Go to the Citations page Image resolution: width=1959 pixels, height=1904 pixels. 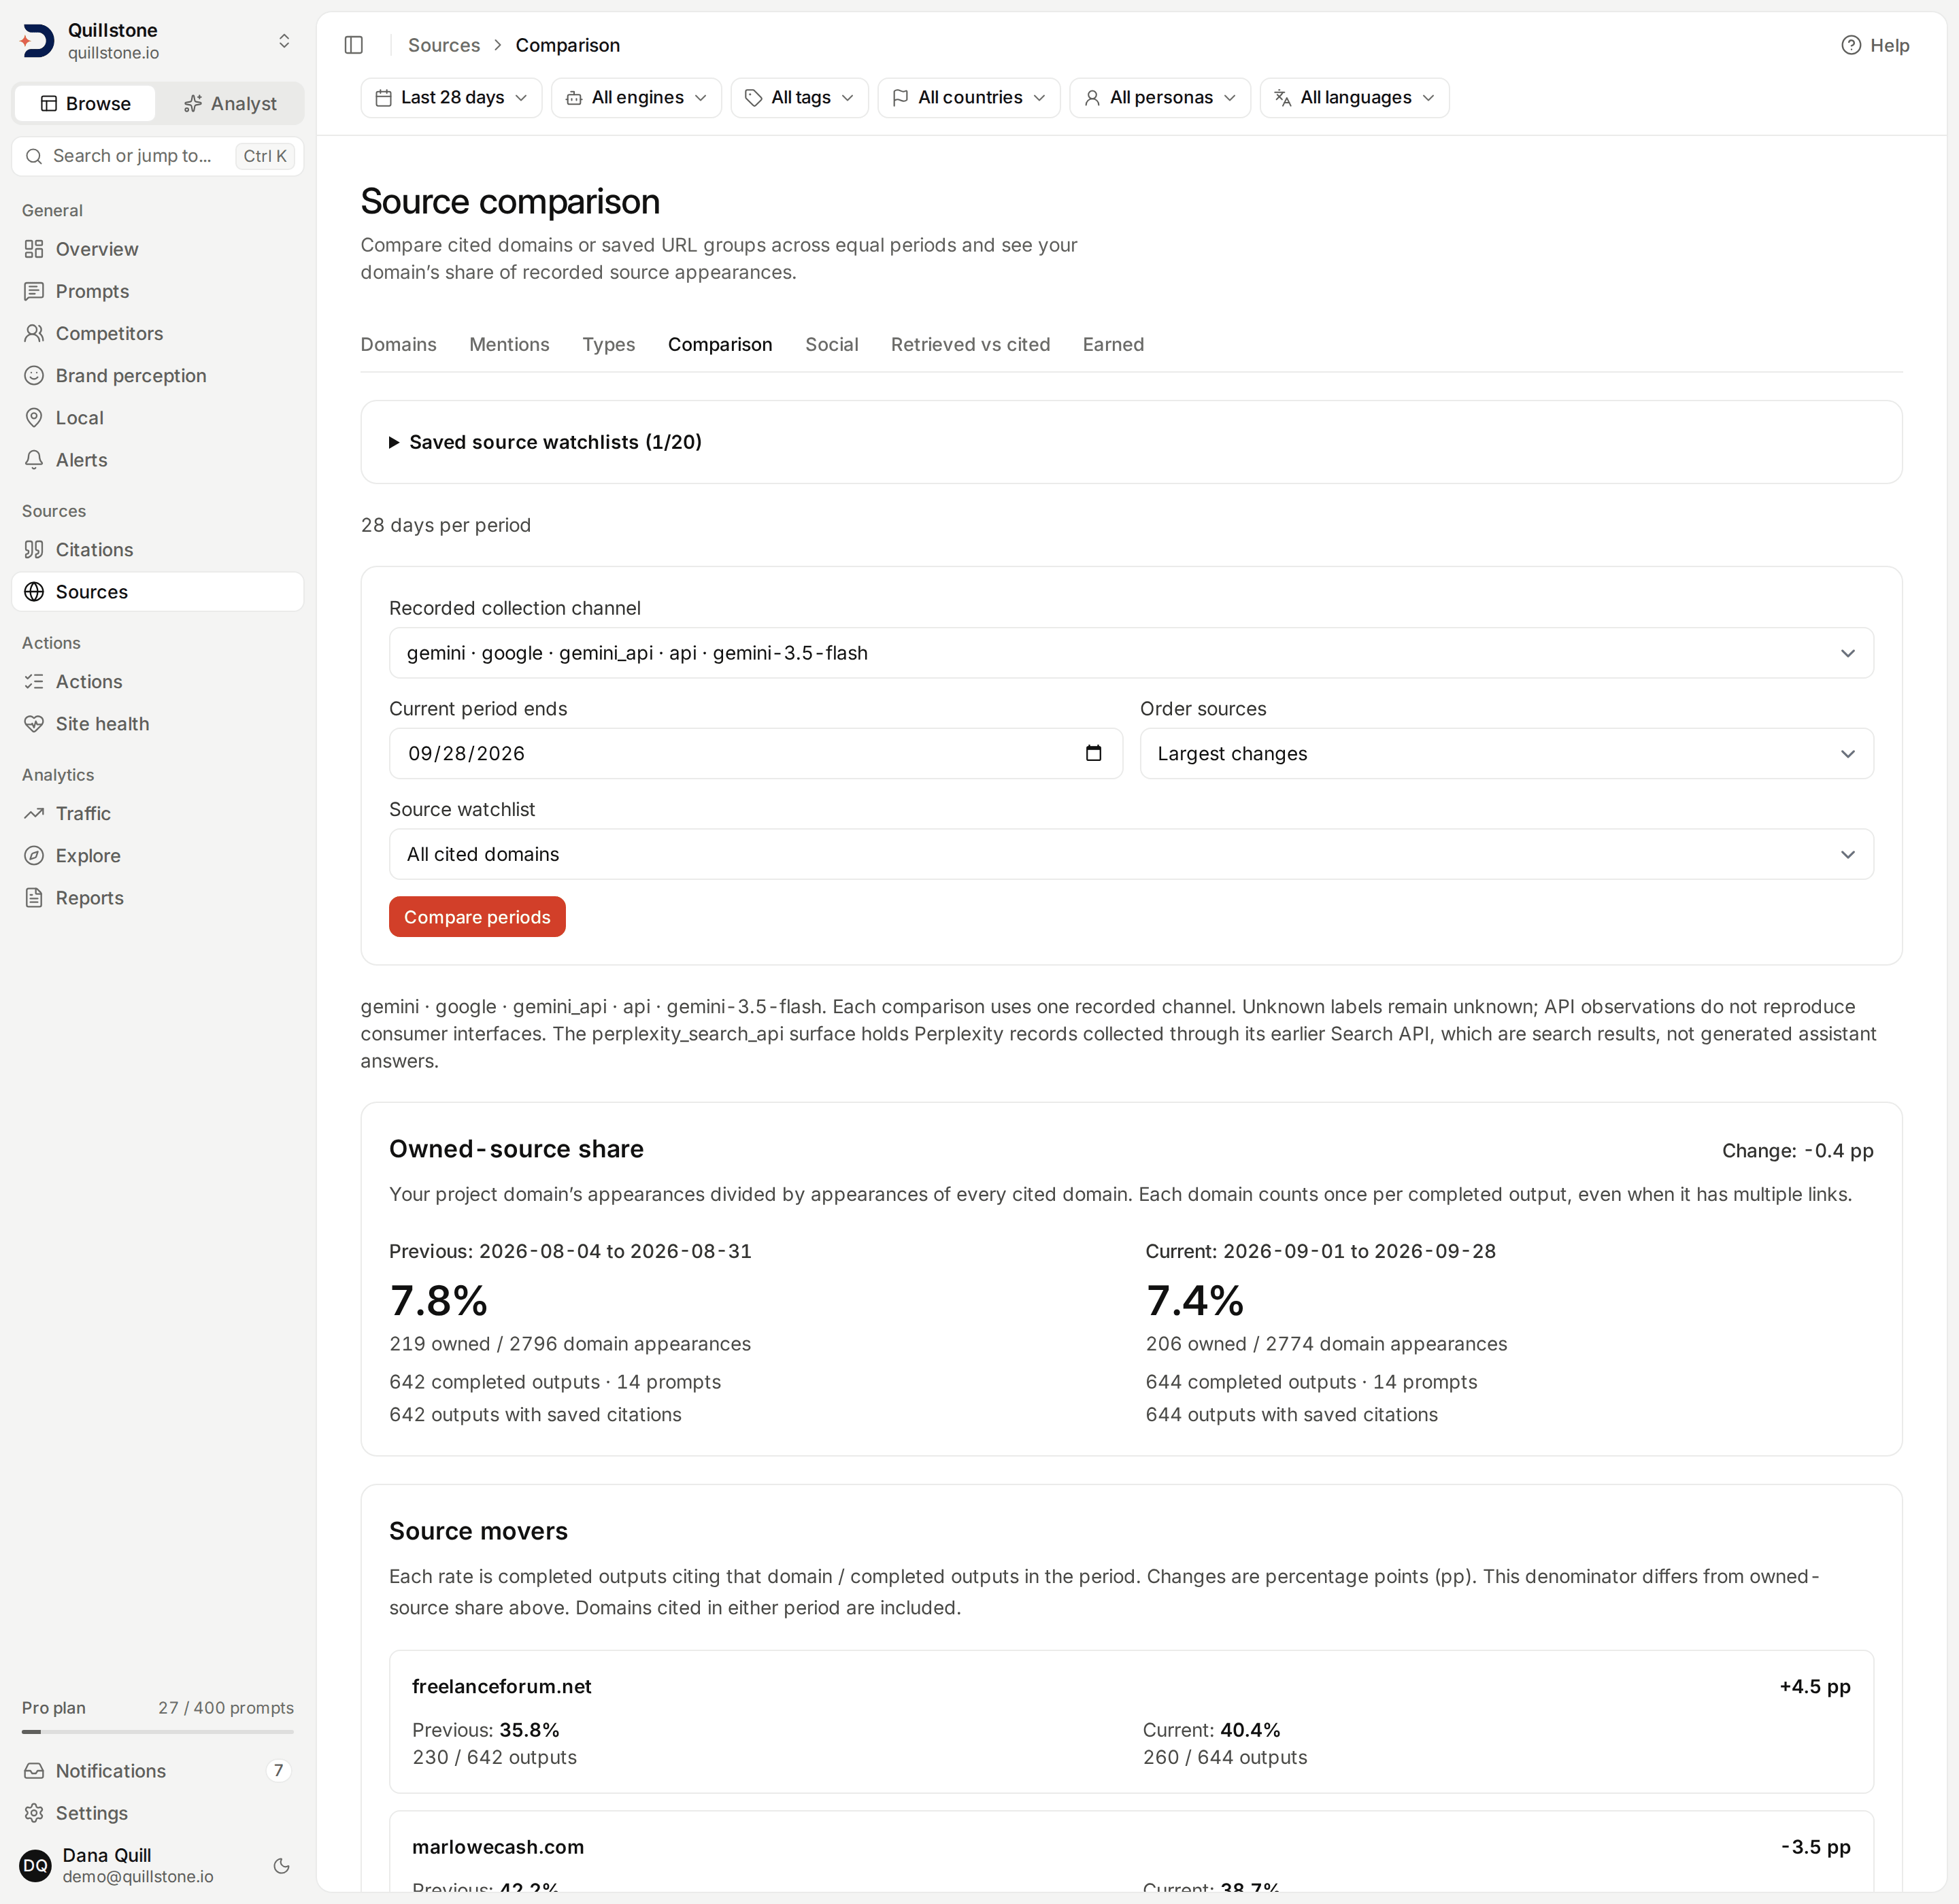pos(158,549)
